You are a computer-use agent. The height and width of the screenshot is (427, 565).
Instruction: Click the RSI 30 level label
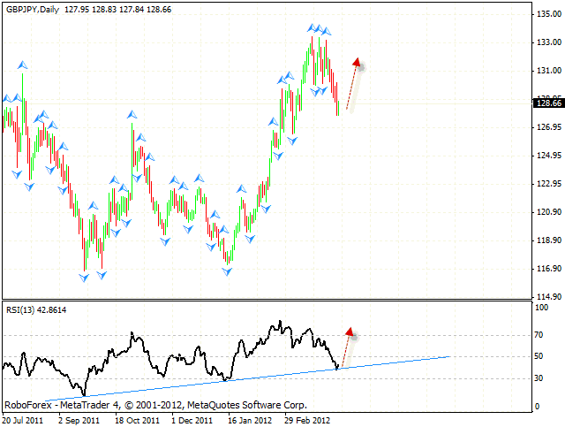pyautogui.click(x=538, y=378)
